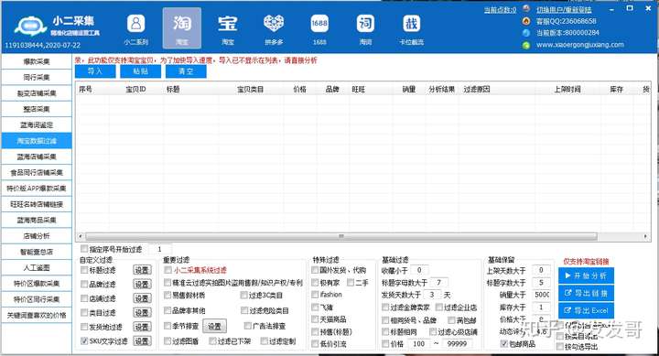Open 蓝海词鉴定 in the sidebar

tap(37, 124)
